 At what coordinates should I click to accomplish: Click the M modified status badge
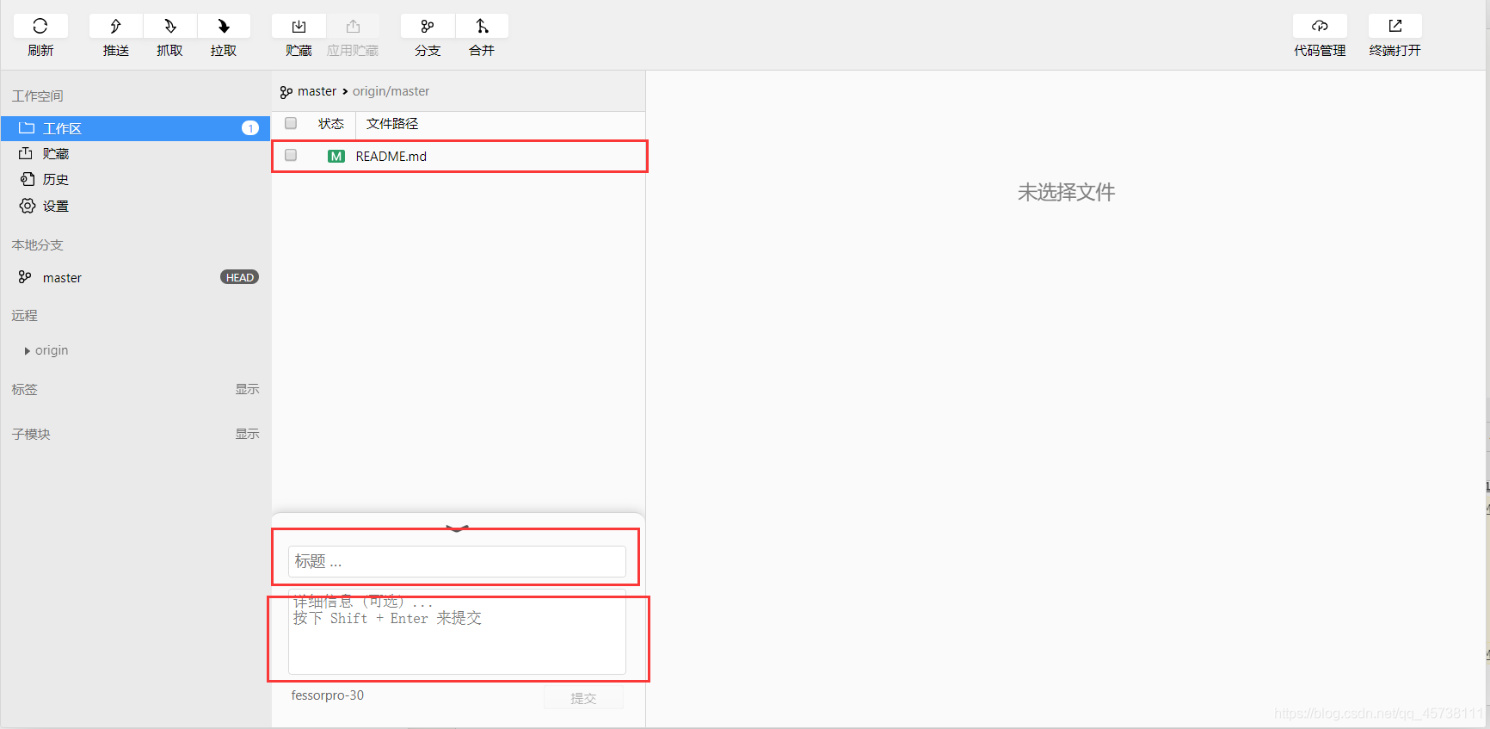click(336, 156)
